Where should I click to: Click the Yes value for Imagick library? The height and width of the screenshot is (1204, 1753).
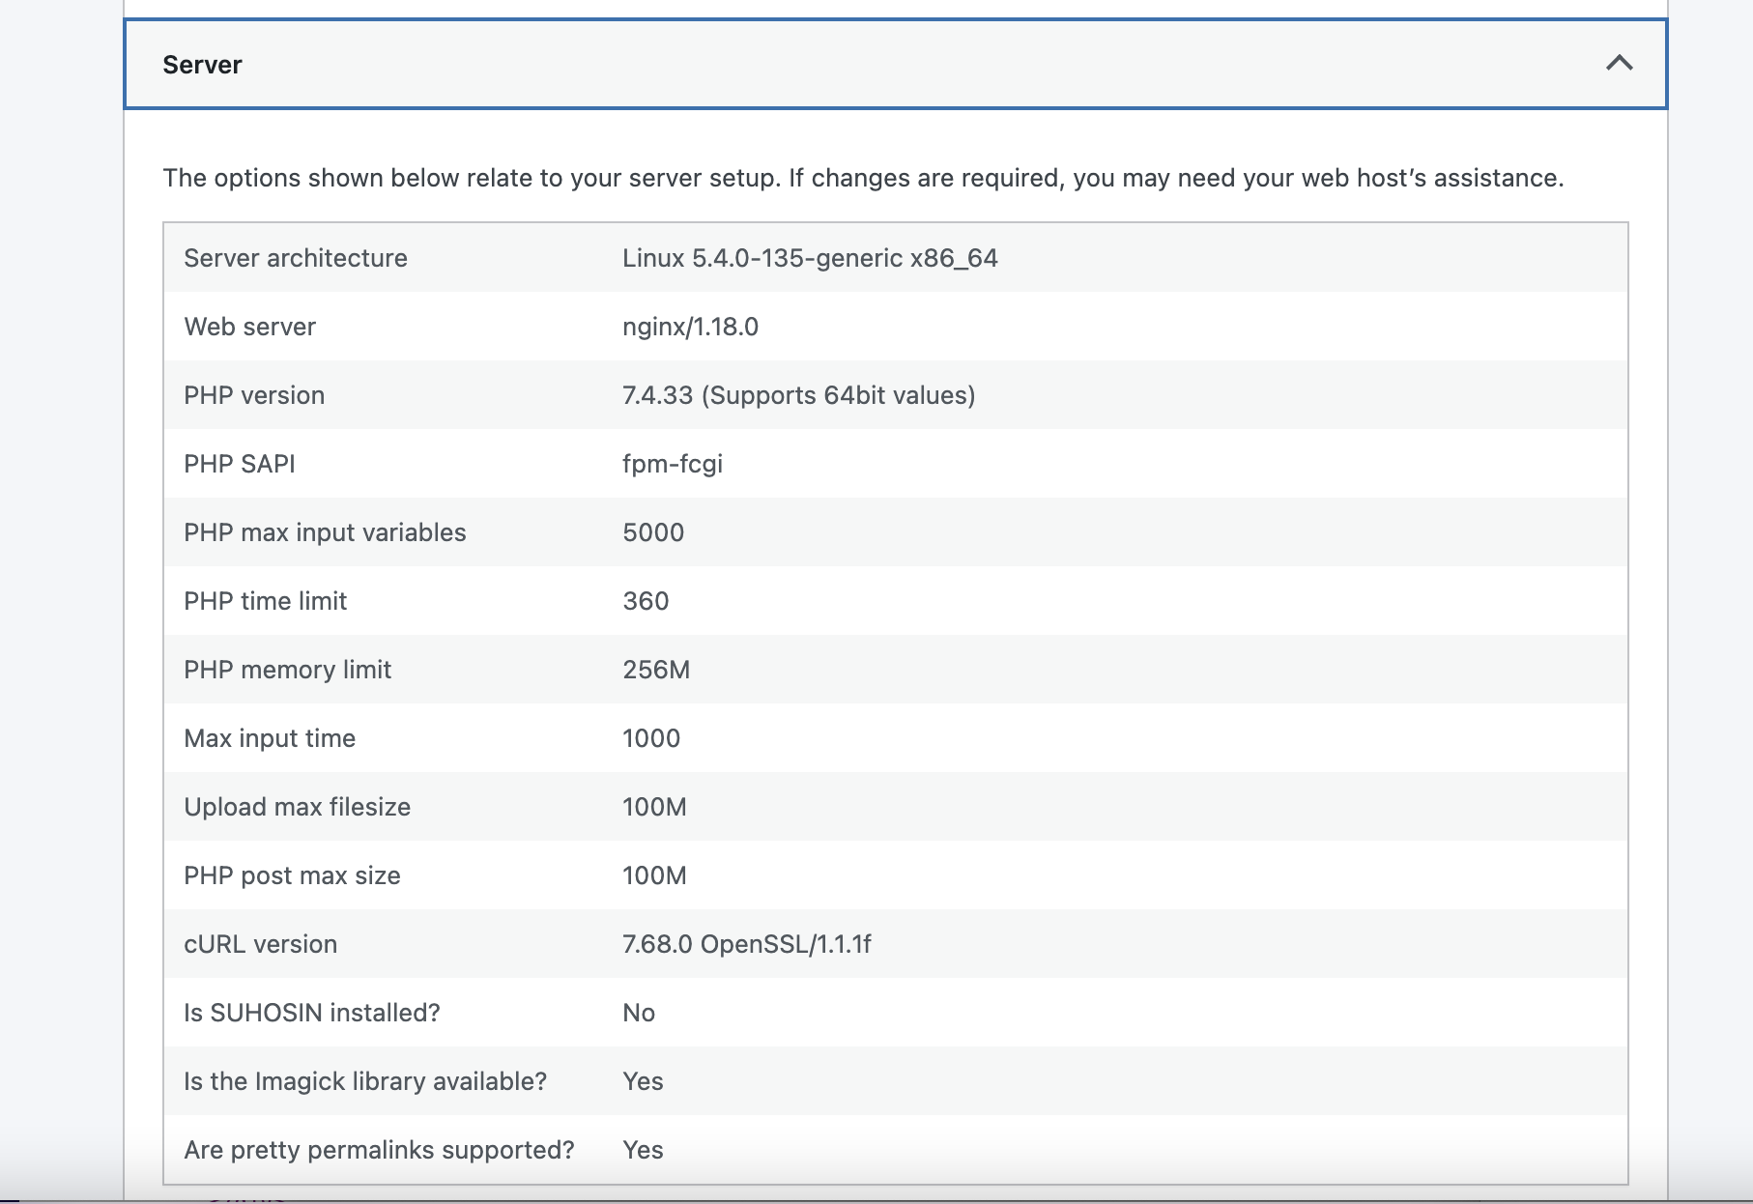[643, 1081]
